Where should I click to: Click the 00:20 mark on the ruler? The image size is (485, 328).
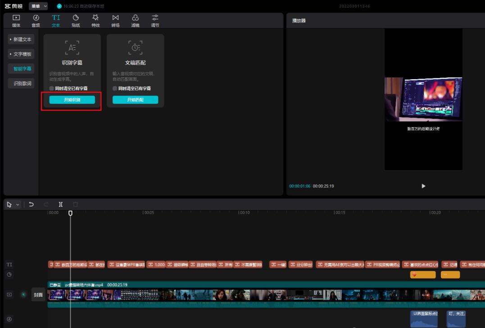[435, 213]
